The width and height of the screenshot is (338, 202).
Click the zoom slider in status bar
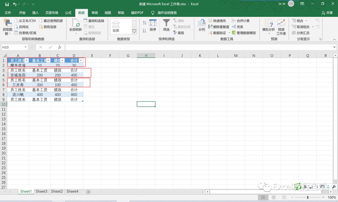(308, 197)
